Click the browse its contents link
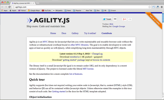The height and width of the screenshot is (100, 164). tap(101, 60)
